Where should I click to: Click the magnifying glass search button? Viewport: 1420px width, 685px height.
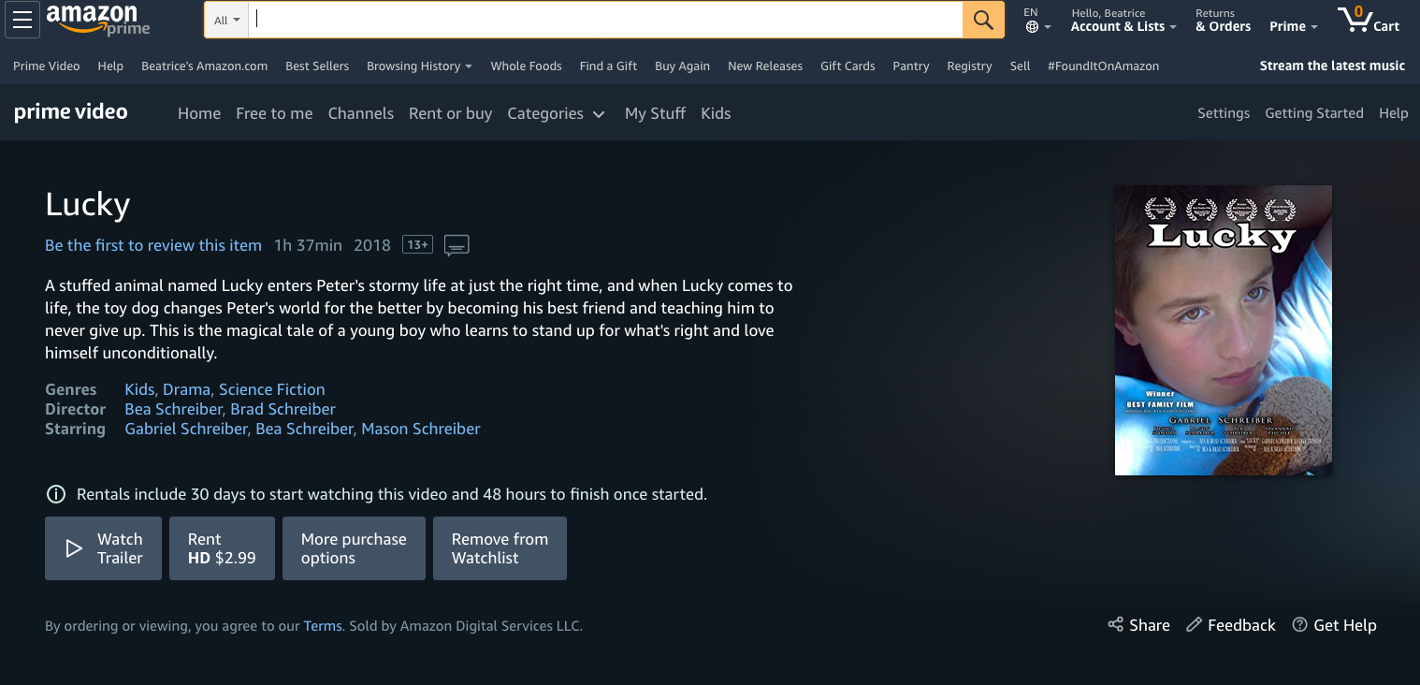(983, 20)
